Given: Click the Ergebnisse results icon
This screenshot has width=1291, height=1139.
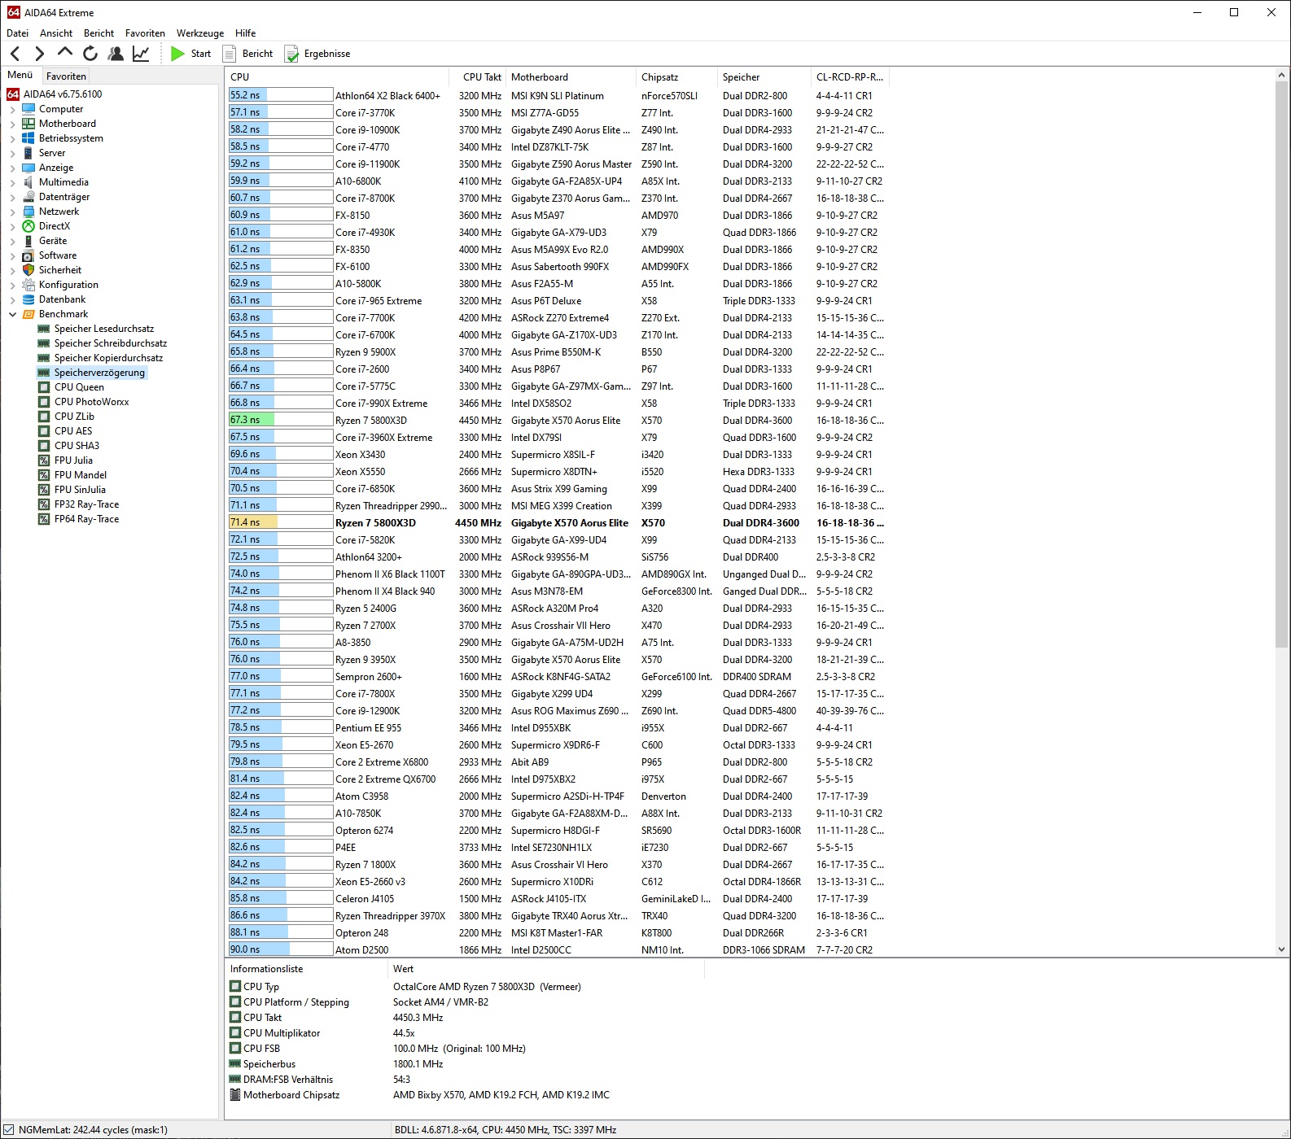Looking at the screenshot, I should click(x=291, y=54).
